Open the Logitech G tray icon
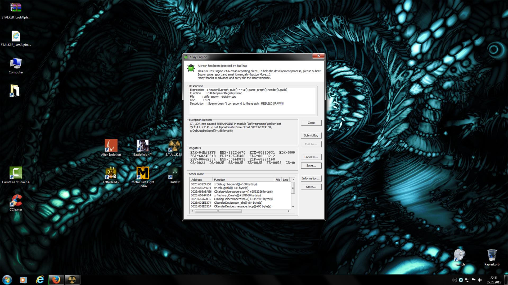The image size is (508, 285). coord(455,280)
